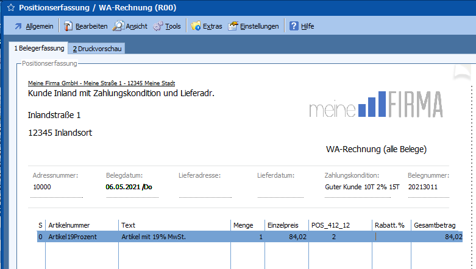Select the Belegerfassung tab
This screenshot has height=269, width=476.
(39, 48)
